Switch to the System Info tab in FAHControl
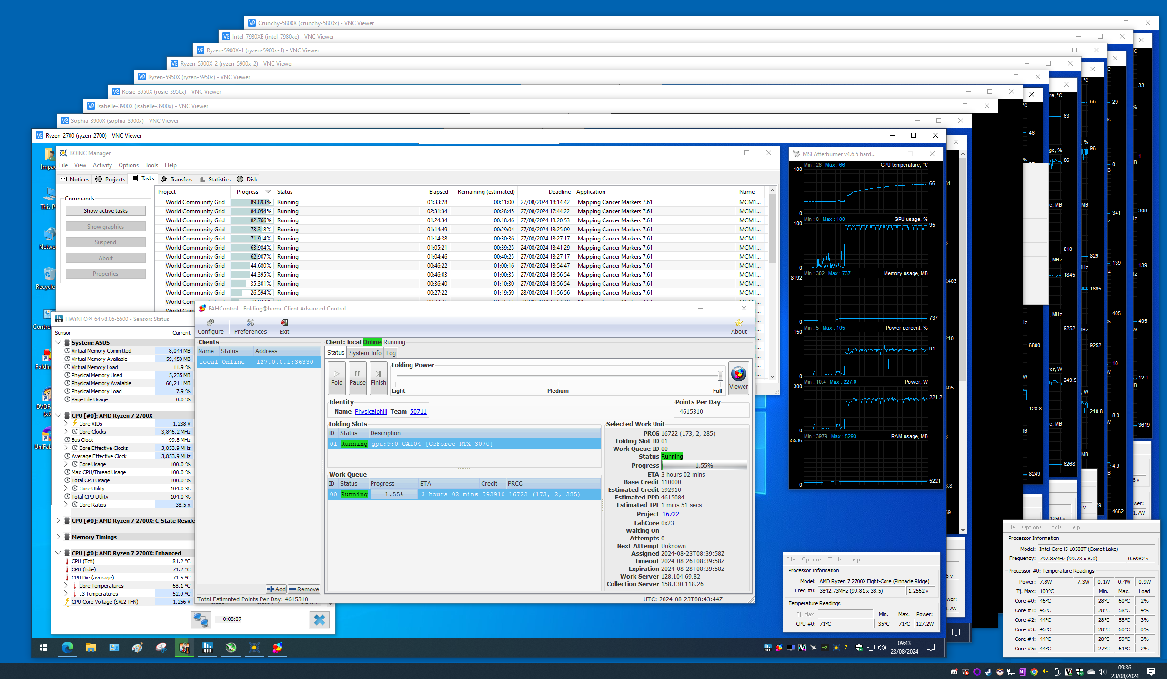Viewport: 1167px width, 679px height. tap(365, 353)
